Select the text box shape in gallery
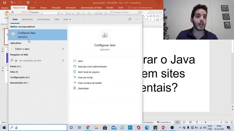Image resolution: width=234 pixels, height=131 pixels. coord(140,13)
